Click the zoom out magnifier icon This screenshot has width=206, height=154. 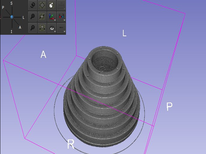32,28
